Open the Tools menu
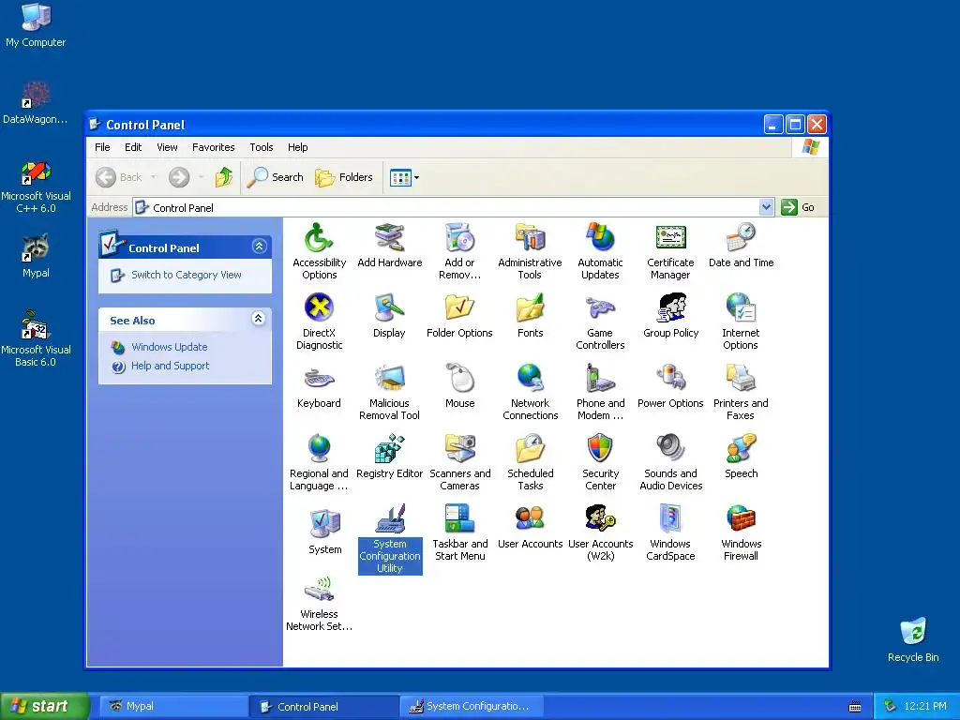 (262, 147)
